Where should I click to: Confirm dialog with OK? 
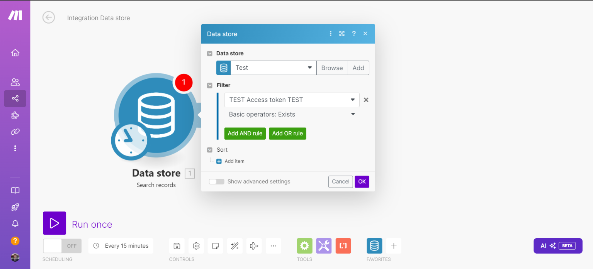coord(362,182)
